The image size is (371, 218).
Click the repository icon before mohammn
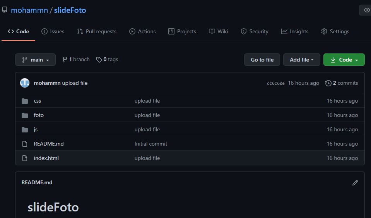tap(5, 10)
